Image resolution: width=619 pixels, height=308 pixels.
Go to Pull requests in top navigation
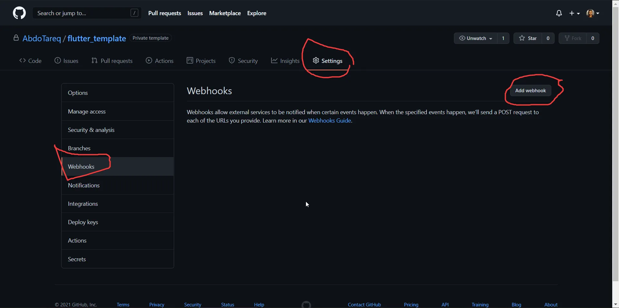(x=165, y=13)
